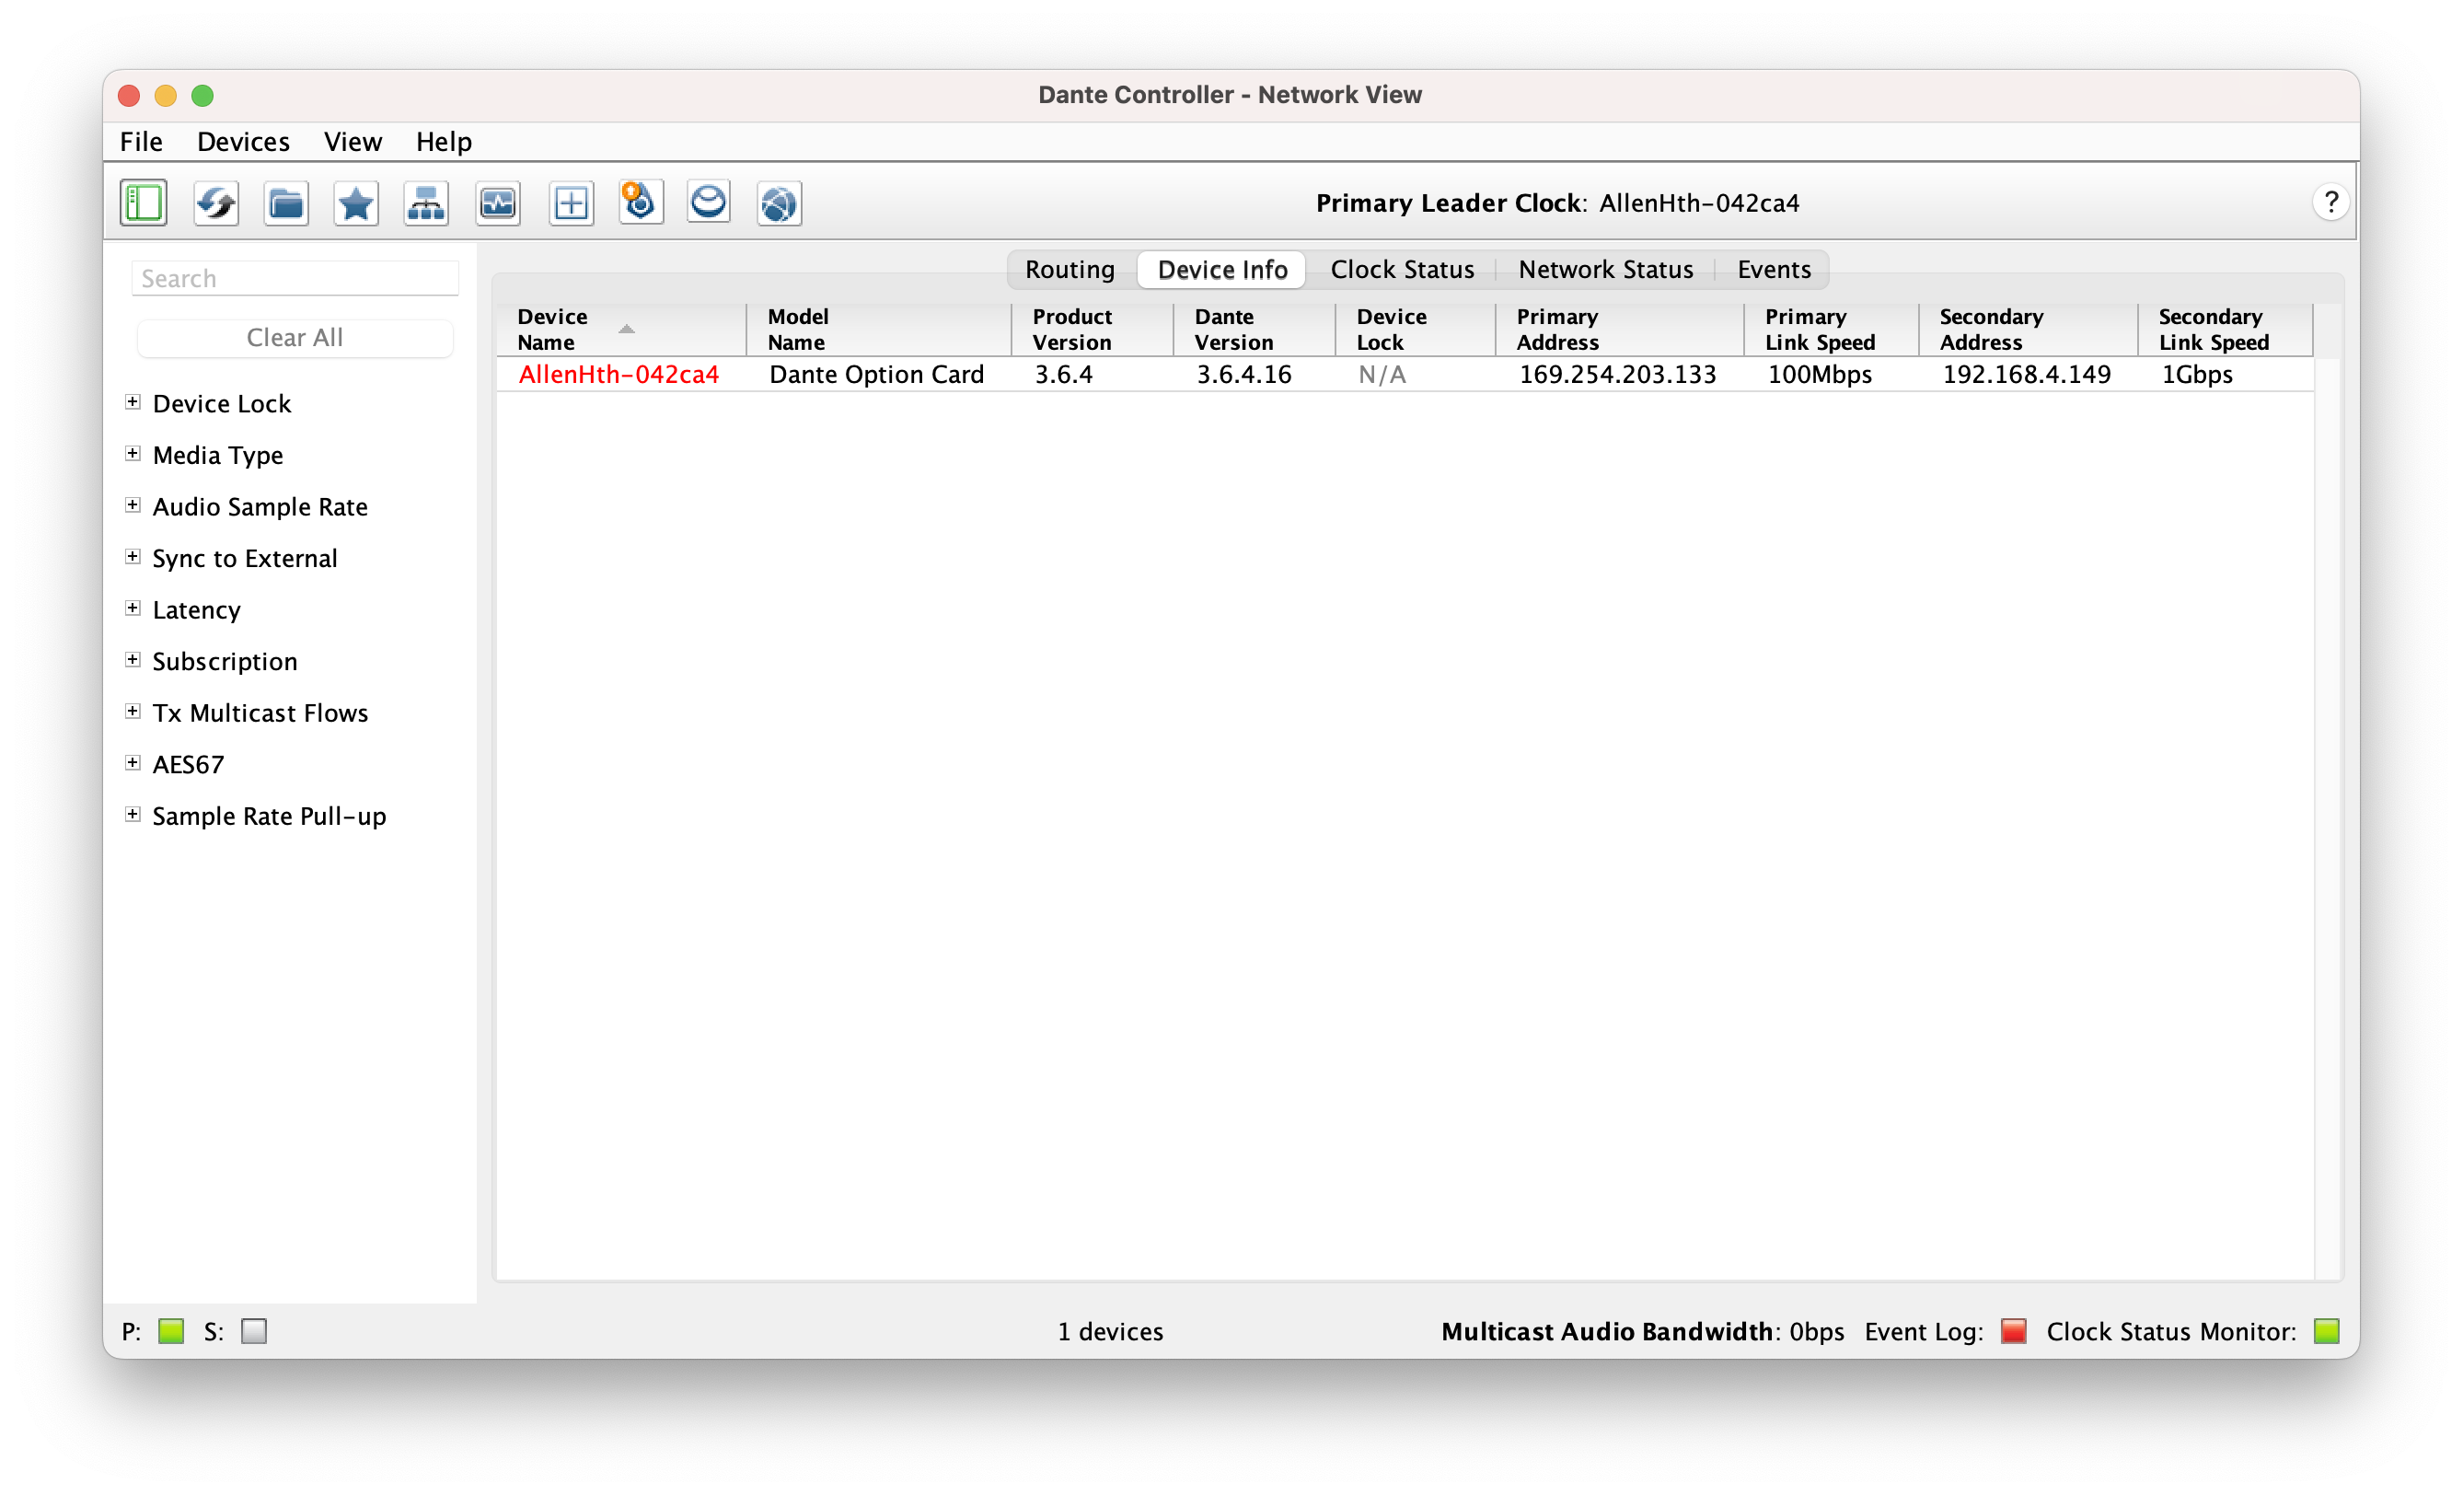Sort by the Model Name column header

(x=879, y=329)
